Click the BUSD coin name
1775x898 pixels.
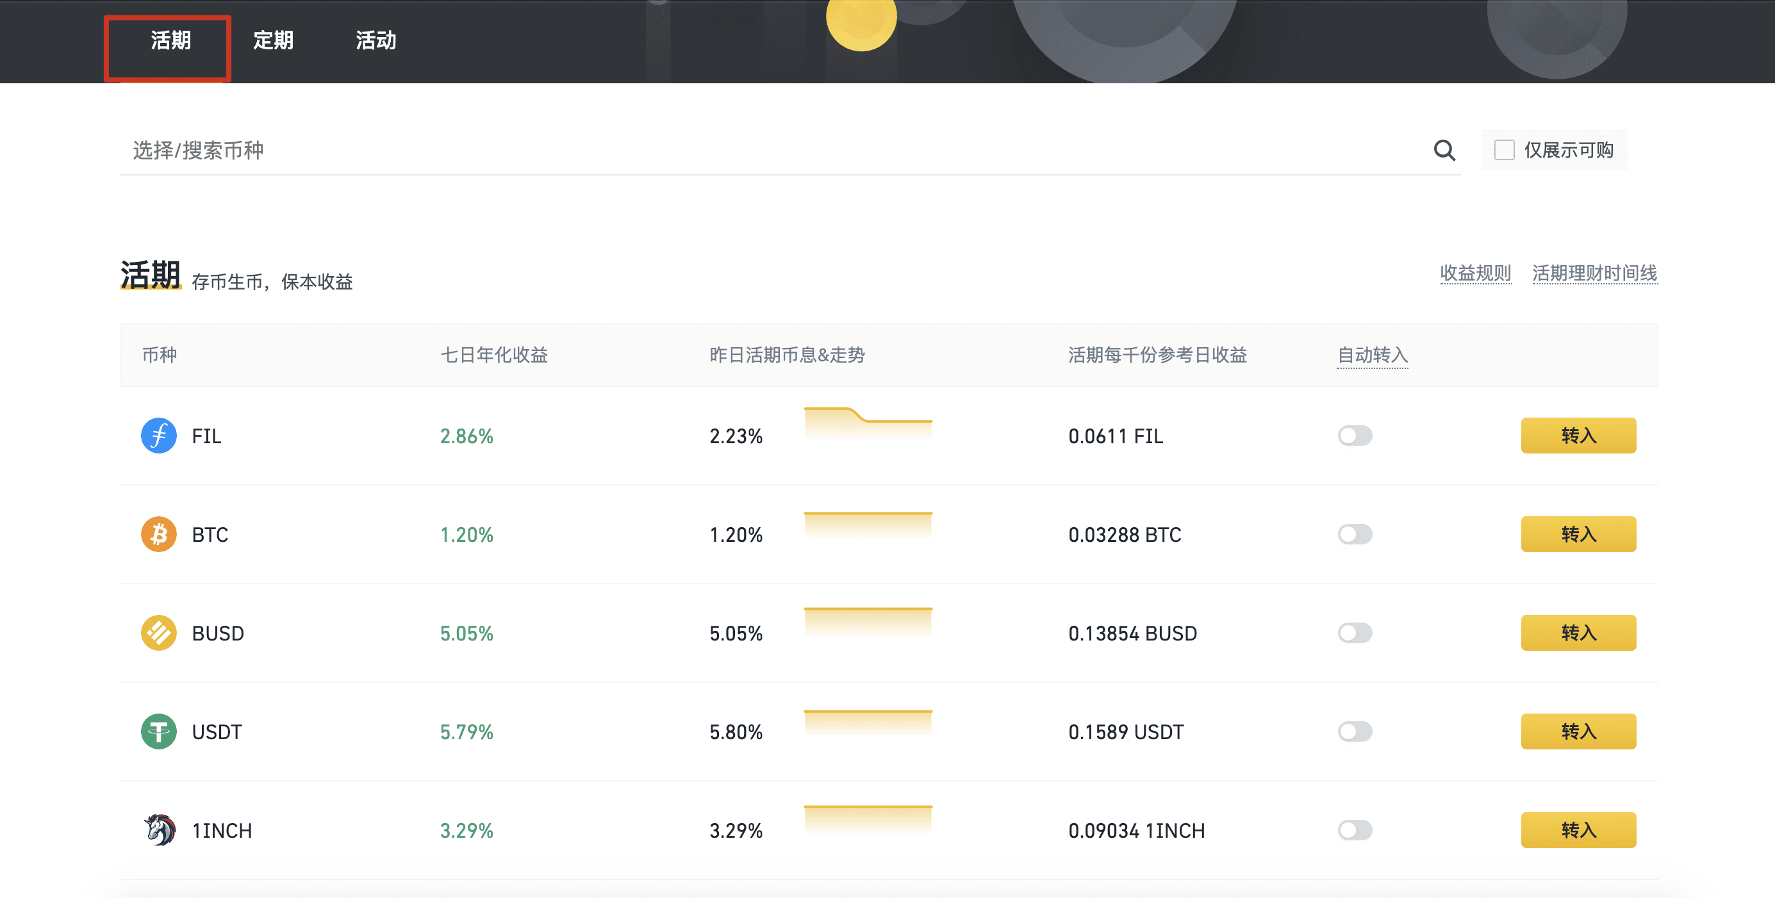218,633
